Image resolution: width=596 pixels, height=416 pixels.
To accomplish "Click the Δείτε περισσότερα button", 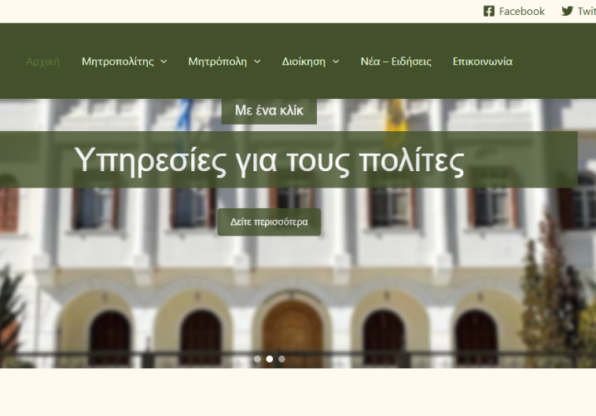I will coord(269,222).
